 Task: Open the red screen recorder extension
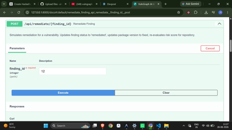pos(188,12)
